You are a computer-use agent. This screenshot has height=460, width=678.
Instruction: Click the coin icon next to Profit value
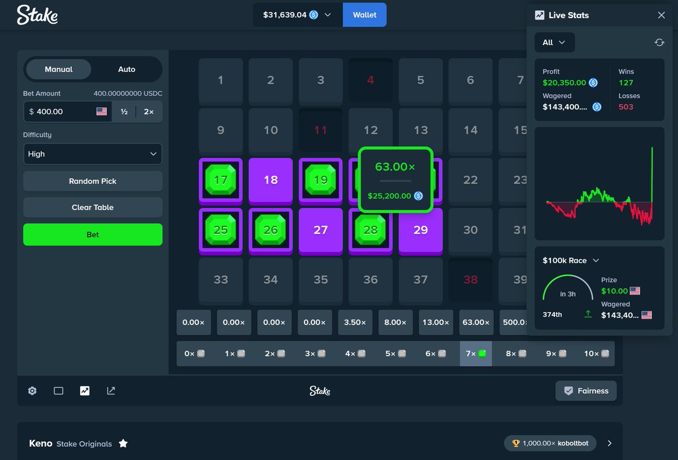(x=593, y=82)
